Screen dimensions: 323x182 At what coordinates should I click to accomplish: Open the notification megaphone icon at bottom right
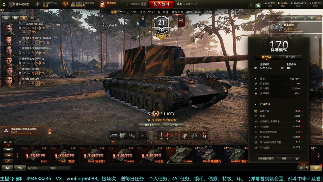316,168
